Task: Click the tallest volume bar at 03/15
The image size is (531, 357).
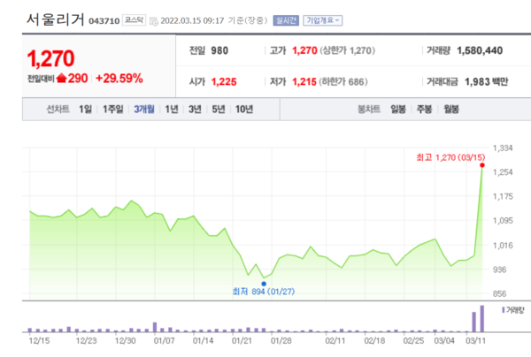Action: pos(482,319)
